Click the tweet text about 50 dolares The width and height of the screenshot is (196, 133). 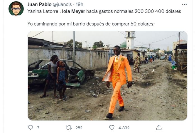(91, 24)
